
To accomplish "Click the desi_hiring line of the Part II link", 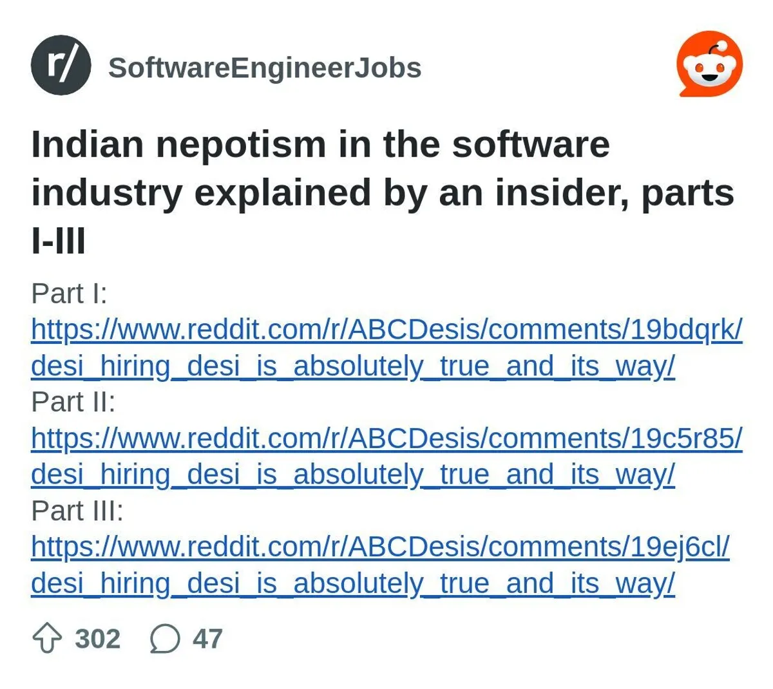I will coord(352,475).
